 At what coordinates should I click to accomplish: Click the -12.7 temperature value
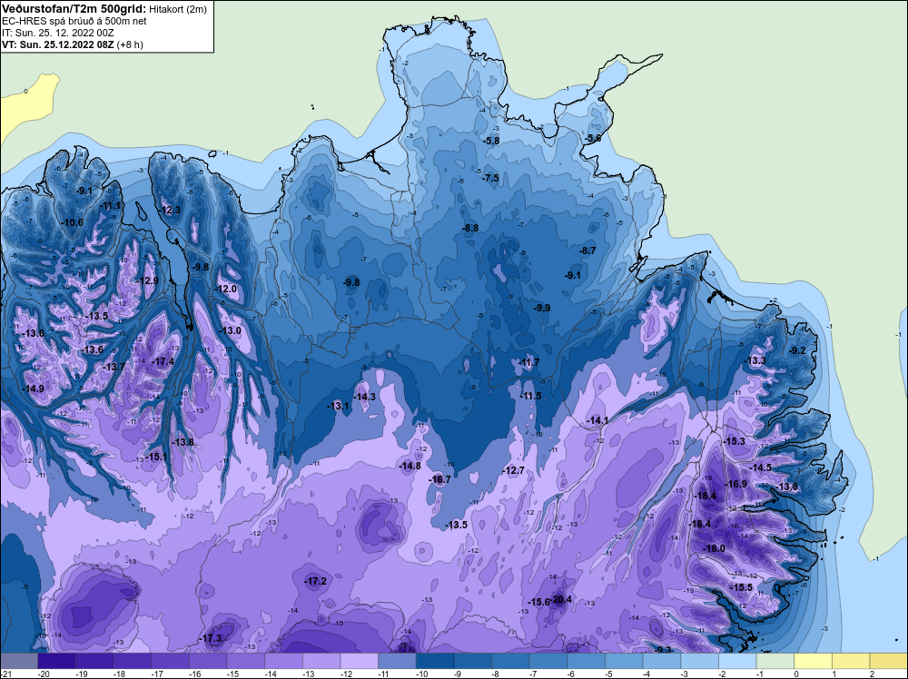(x=513, y=470)
